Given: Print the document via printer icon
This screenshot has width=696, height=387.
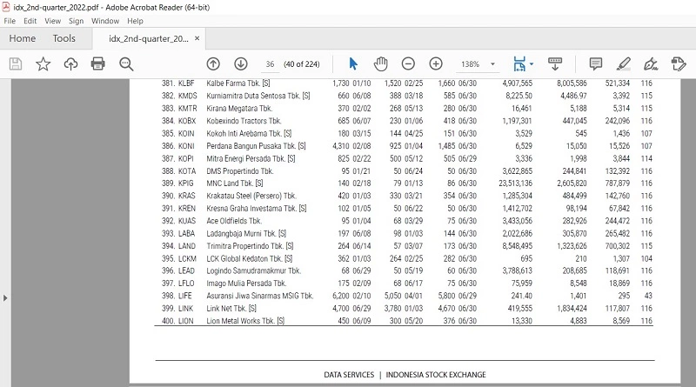Looking at the screenshot, I should click(97, 63).
